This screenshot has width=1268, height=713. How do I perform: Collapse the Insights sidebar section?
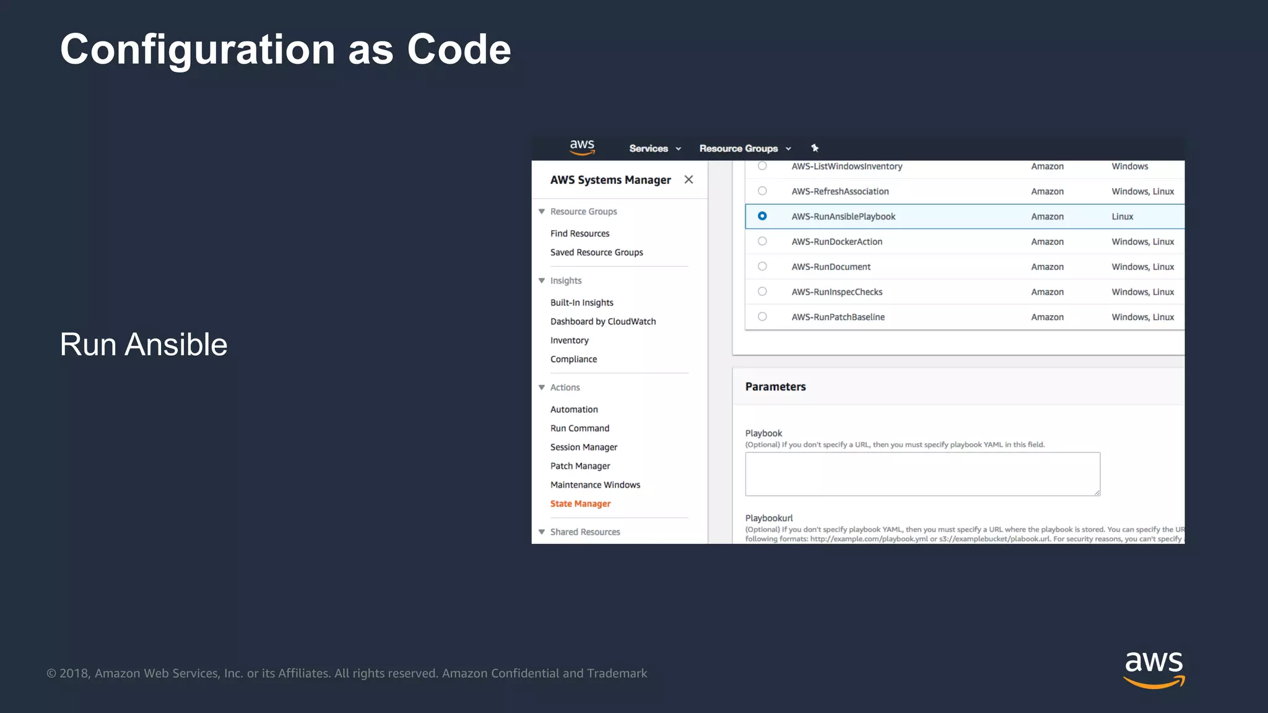point(542,280)
